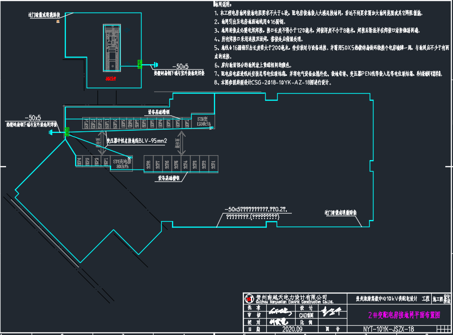Viewport: 453px width, 335px height.
Task: Select the galvanized flat steel note at the left edge
Action: coord(32,125)
